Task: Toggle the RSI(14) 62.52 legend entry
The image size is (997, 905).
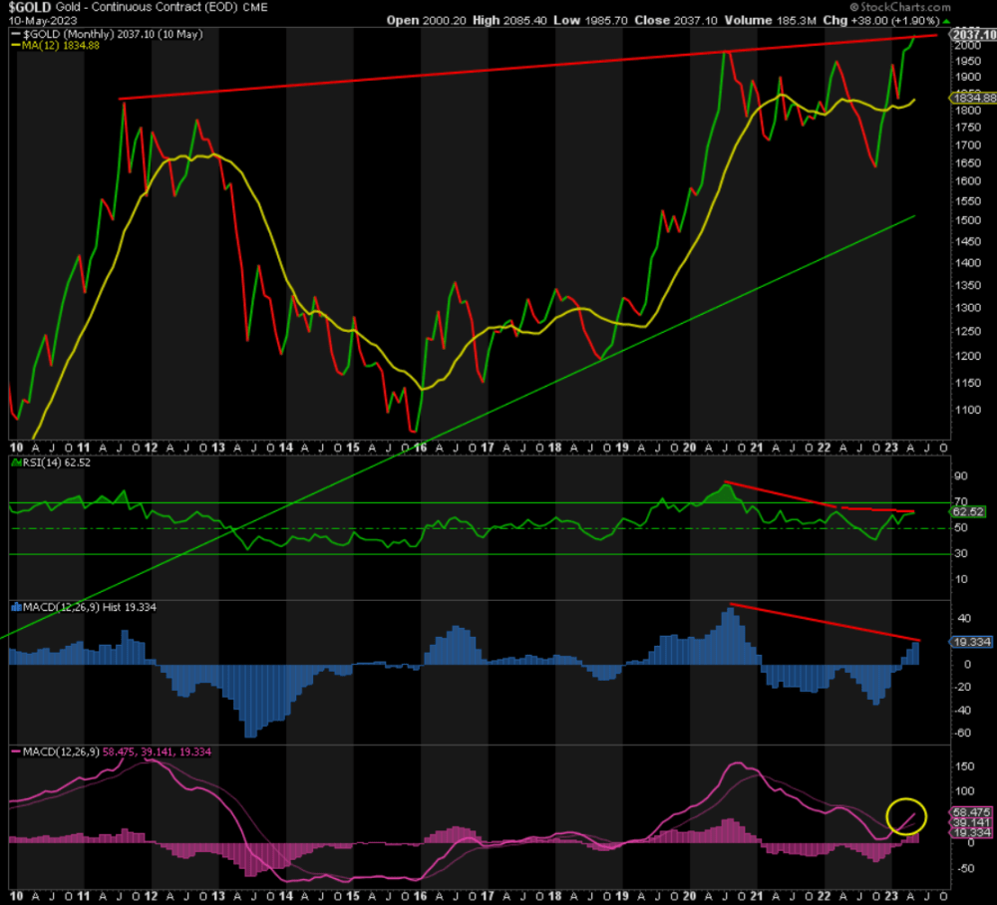Action: pos(55,461)
